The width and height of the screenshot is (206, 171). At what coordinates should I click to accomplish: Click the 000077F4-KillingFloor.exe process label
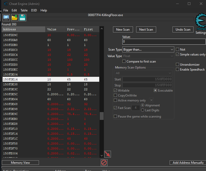[105, 15]
